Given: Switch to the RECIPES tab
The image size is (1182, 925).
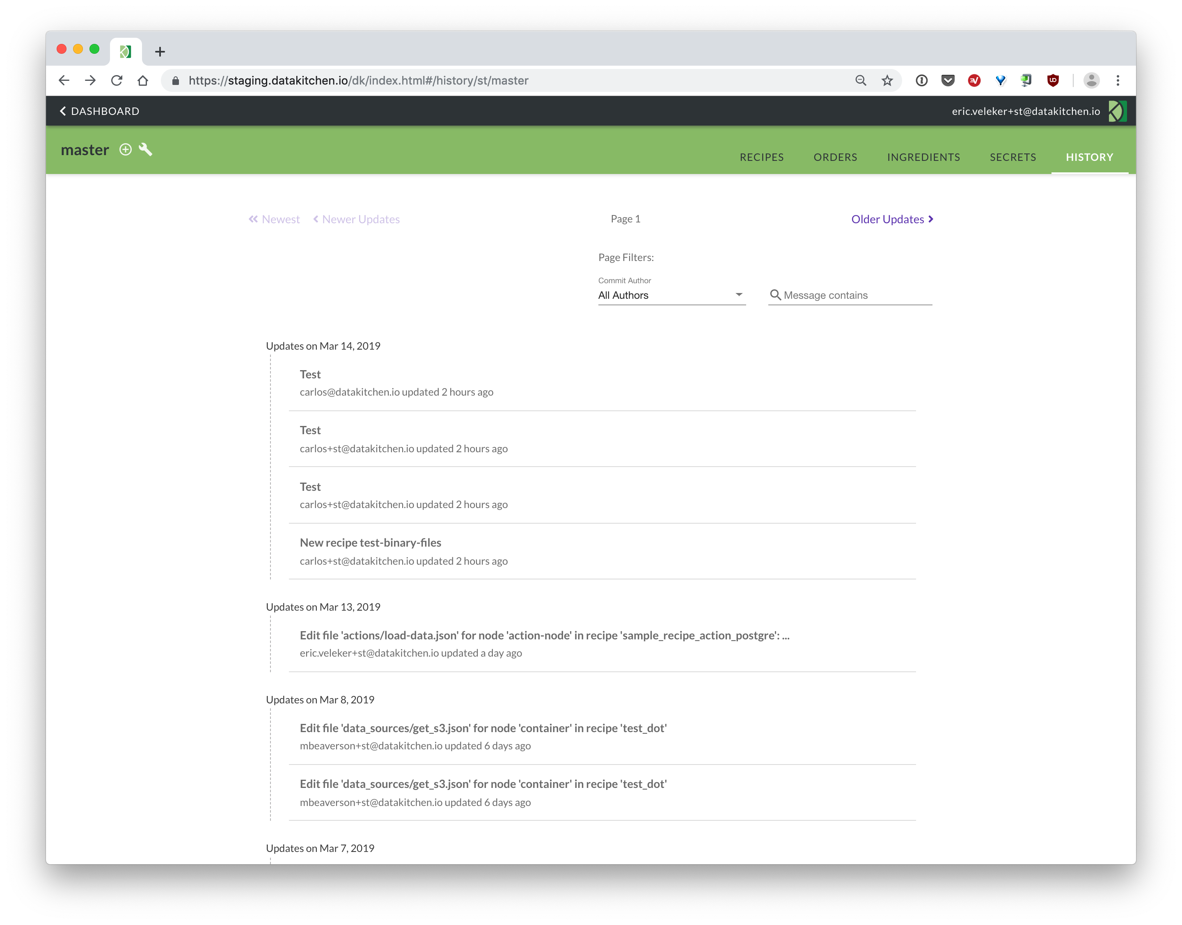Looking at the screenshot, I should point(761,157).
